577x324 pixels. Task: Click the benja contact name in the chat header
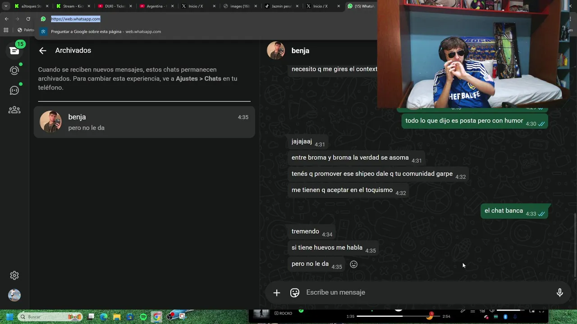(300, 51)
